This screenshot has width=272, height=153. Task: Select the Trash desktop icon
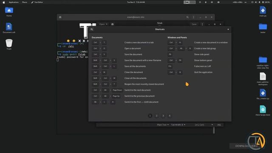point(9,44)
